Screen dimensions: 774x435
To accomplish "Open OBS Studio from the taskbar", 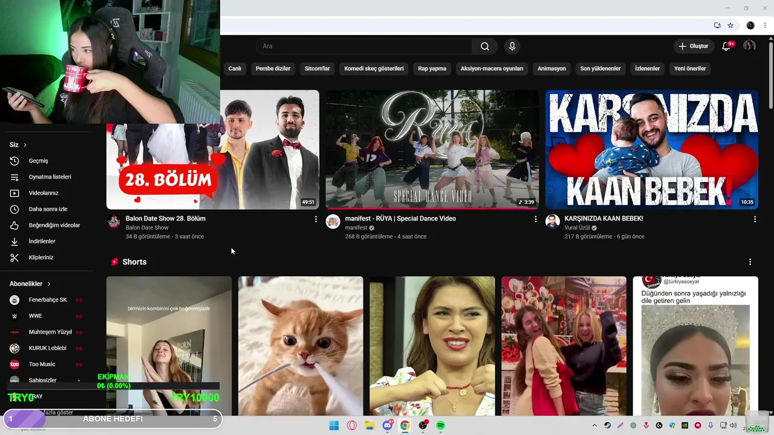I will pos(423,425).
